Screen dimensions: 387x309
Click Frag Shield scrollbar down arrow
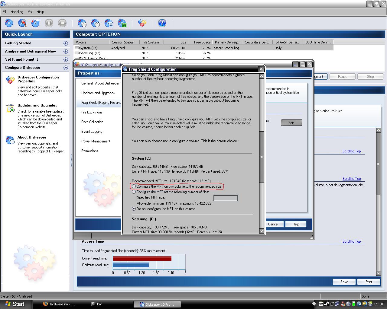[x=262, y=231]
